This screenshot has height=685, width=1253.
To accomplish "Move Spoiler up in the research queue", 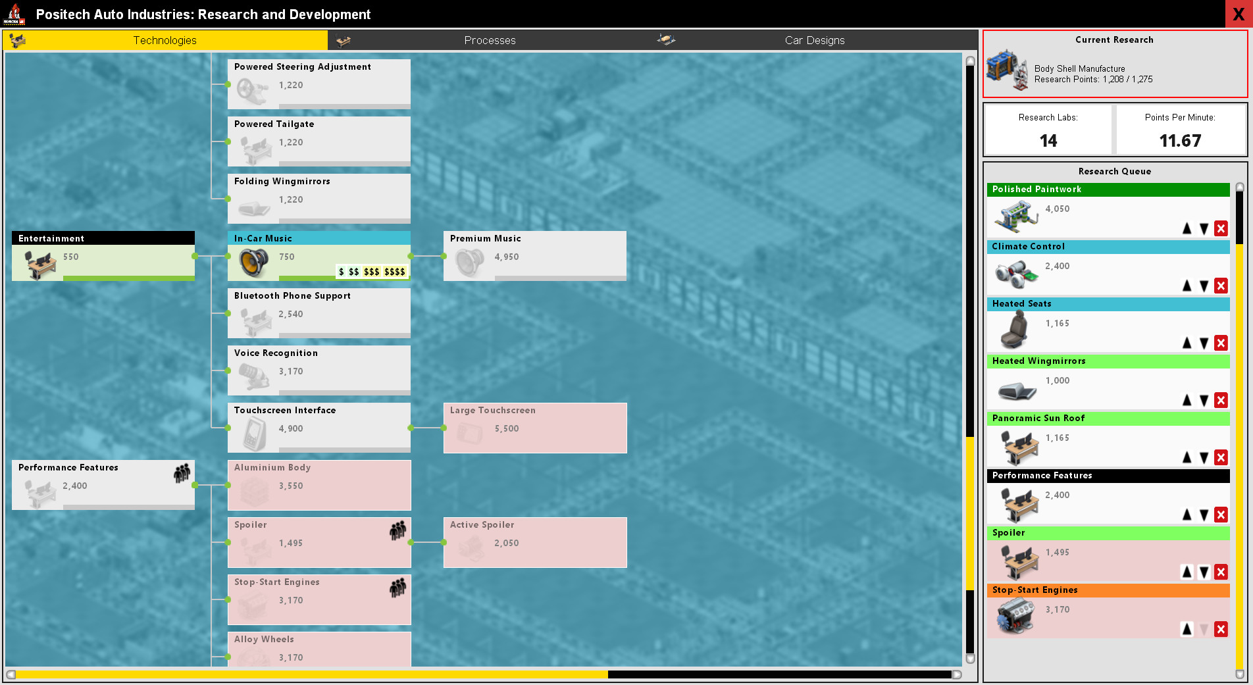I will point(1187,572).
